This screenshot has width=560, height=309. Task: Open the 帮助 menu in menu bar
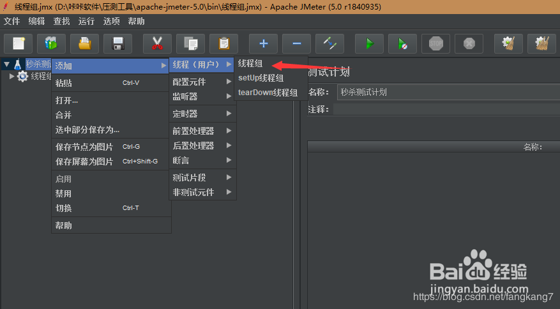point(137,22)
